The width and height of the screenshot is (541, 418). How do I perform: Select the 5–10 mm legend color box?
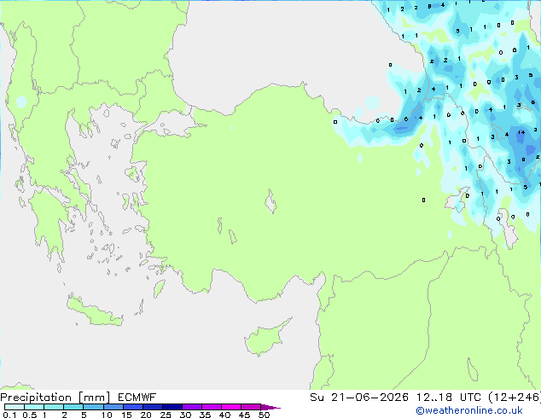pos(93,407)
